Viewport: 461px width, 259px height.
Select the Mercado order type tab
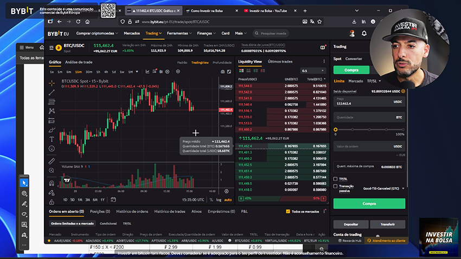tap(356, 81)
